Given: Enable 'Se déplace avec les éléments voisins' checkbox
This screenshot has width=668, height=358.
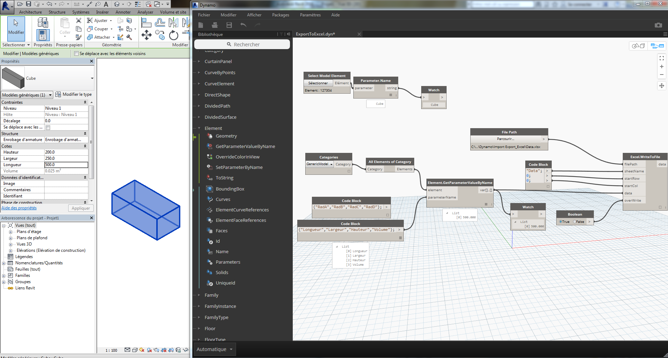Looking at the screenshot, I should [77, 54].
